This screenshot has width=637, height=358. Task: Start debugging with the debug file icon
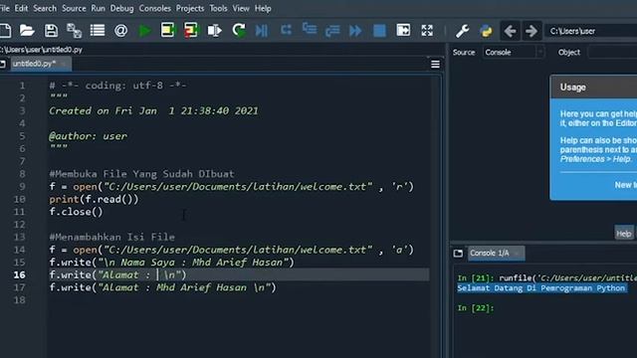[x=262, y=31]
